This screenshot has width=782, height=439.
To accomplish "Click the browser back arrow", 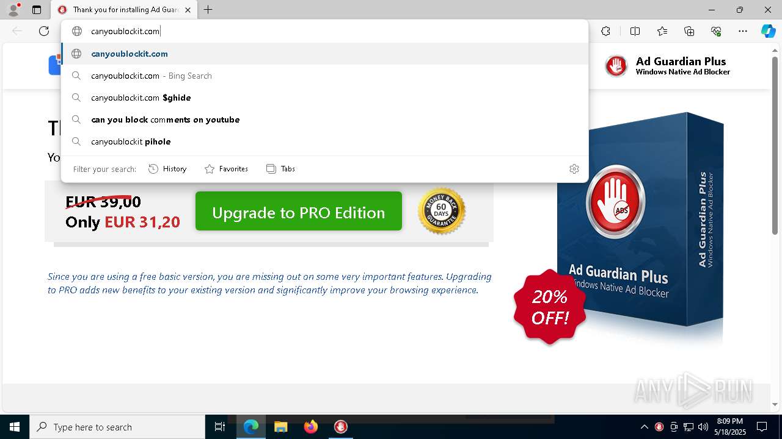I will (x=17, y=31).
